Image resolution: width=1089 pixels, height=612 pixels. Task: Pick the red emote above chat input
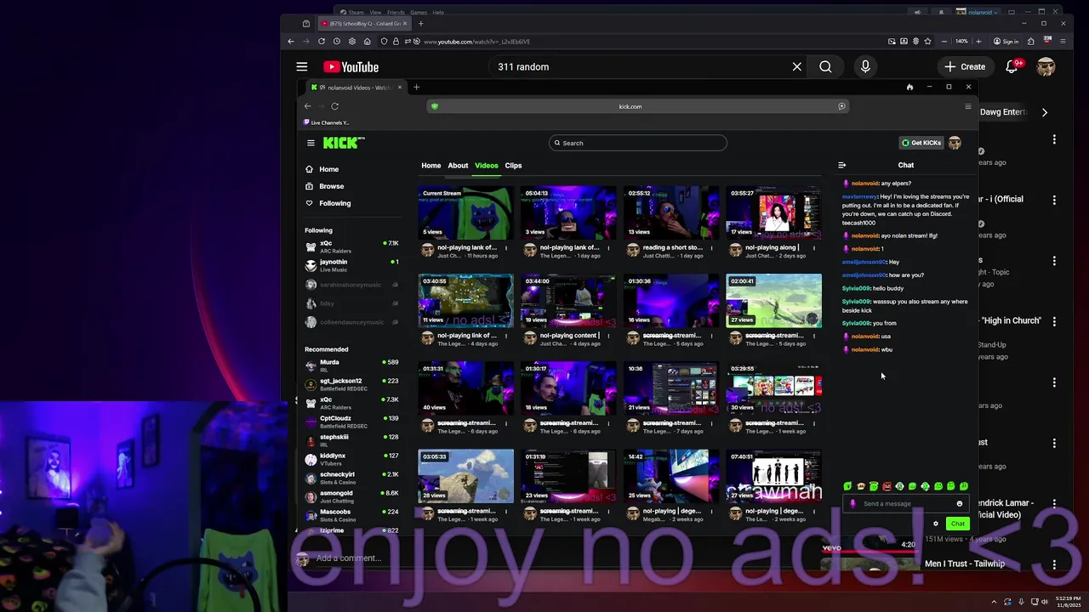(x=887, y=486)
